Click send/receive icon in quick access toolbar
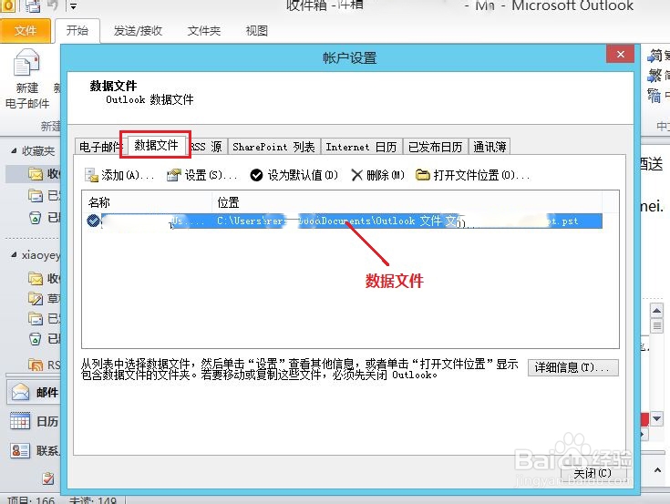The height and width of the screenshot is (504, 670). 33,6
